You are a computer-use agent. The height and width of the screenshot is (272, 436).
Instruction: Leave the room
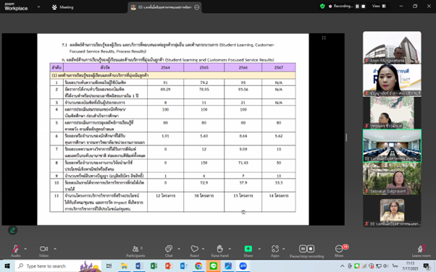click(422, 250)
